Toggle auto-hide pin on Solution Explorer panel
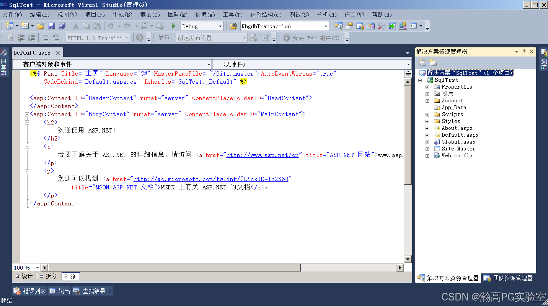 524,52
